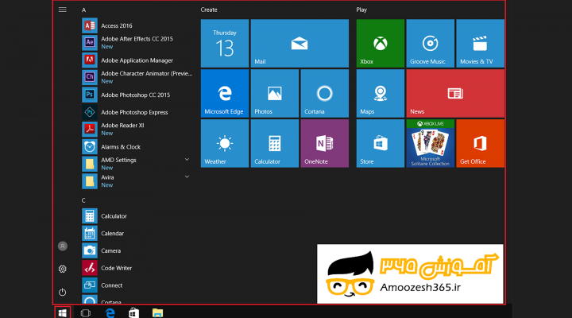Viewport: 572px width, 318px height.
Task: Launch Adobe After Effects CC 2015
Action: pos(137,43)
